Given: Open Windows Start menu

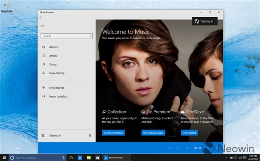Looking at the screenshot, I should pos(4,158).
